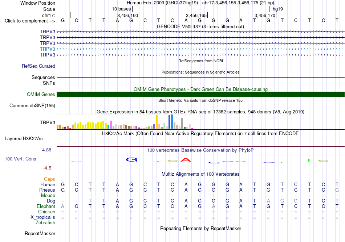Click the orange Gaps label

(49, 179)
